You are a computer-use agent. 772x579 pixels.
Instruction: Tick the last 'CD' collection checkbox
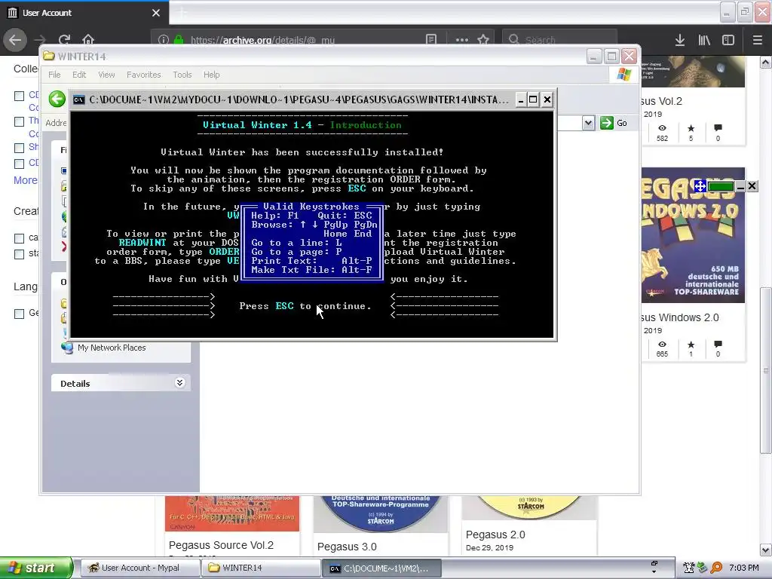coord(19,164)
